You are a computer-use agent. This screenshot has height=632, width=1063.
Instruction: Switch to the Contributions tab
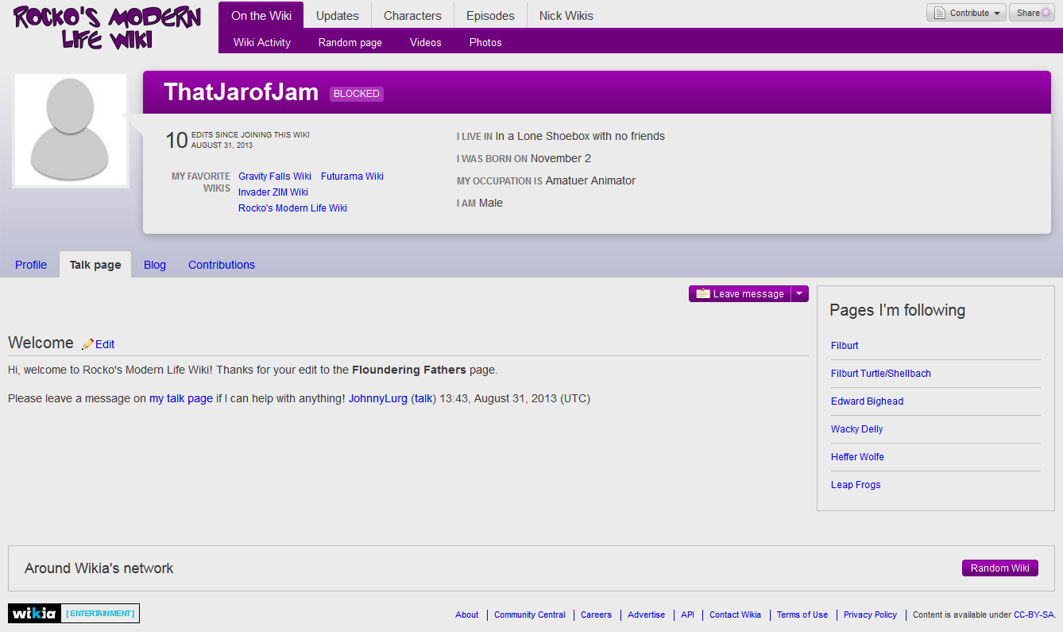[x=222, y=265]
